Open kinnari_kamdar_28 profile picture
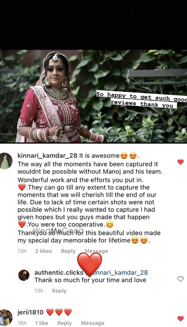187x327 pixels. click(6, 161)
